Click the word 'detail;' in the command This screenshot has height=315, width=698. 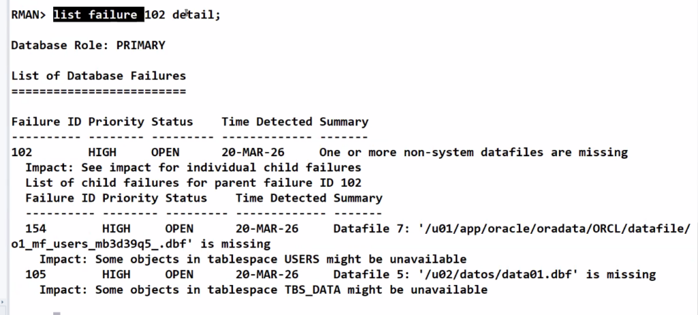pyautogui.click(x=196, y=14)
